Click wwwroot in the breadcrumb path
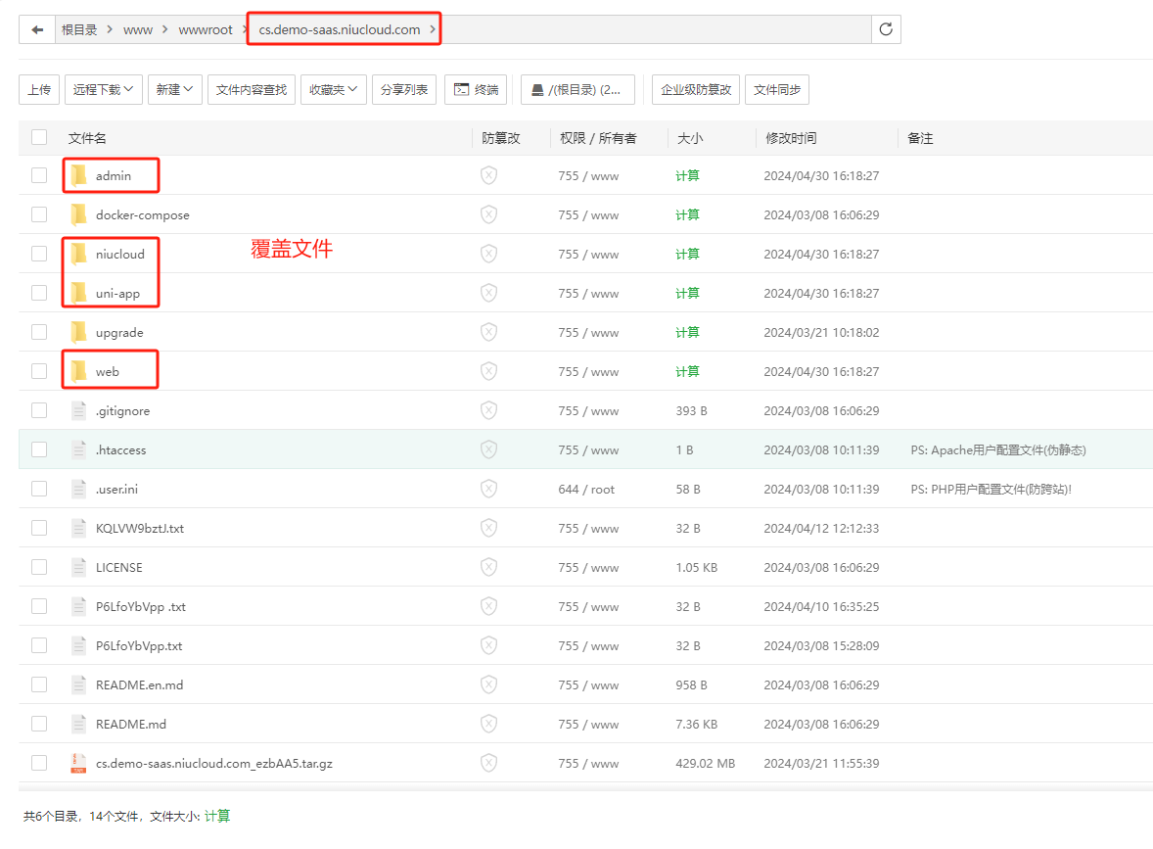The height and width of the screenshot is (849, 1153). 206,29
